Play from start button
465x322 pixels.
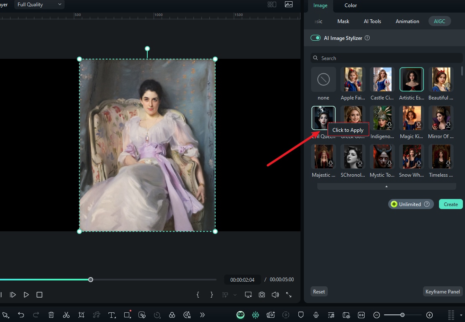(x=13, y=295)
